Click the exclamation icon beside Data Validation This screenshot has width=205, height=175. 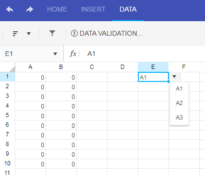click(x=74, y=33)
